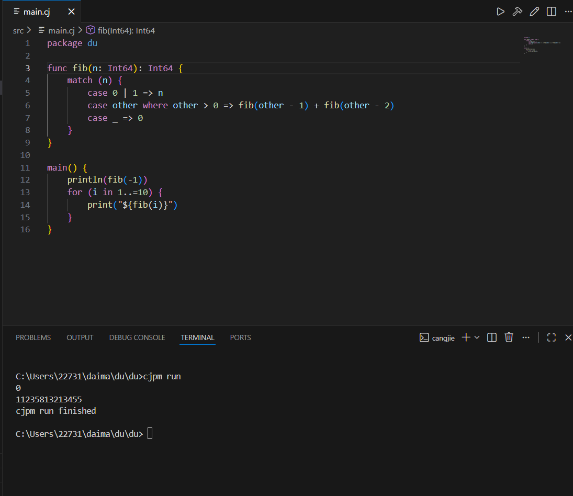
Task: Click the src breadcrumb segment
Action: click(x=18, y=31)
